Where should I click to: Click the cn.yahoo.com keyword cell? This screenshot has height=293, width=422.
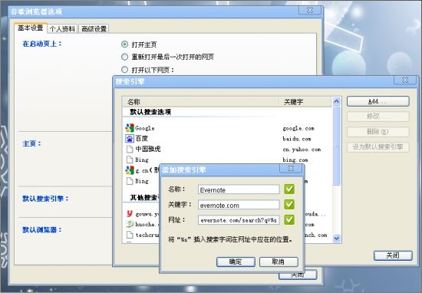click(302, 150)
